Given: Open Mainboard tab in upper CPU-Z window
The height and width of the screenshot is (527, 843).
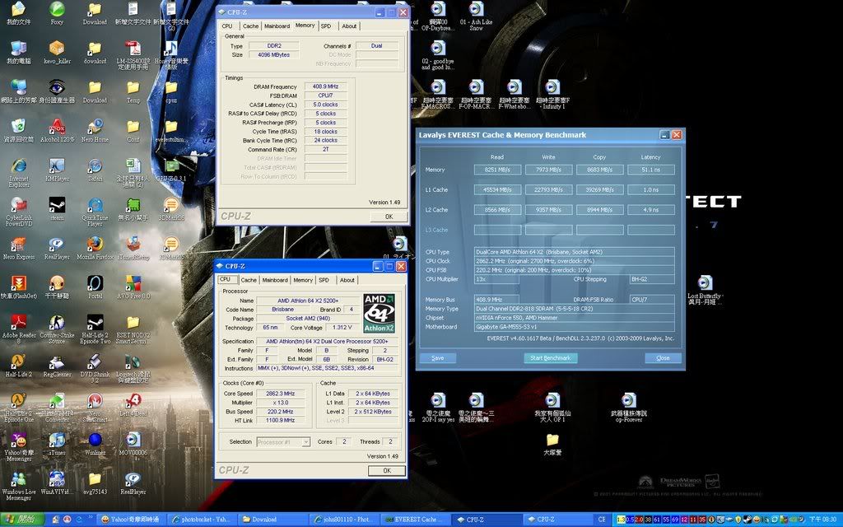Looking at the screenshot, I should tap(277, 26).
